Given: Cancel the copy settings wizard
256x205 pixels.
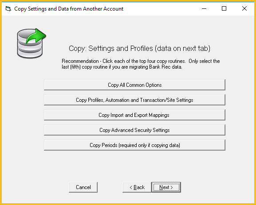Looking at the screenshot, I should pyautogui.click(x=83, y=187).
